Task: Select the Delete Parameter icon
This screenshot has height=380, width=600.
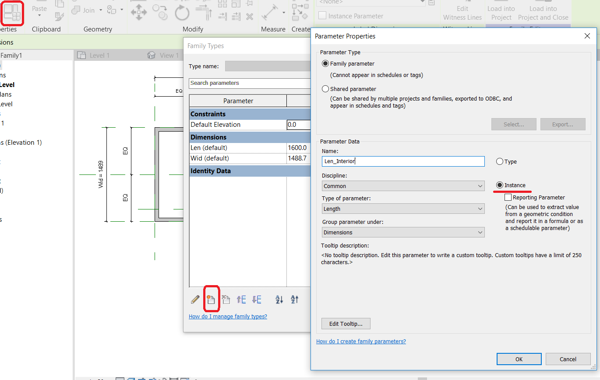Action: coord(226,299)
